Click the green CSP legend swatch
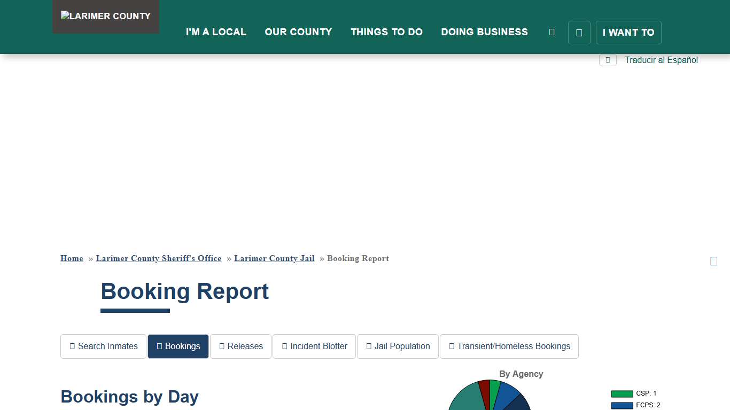Image resolution: width=730 pixels, height=410 pixels. (x=621, y=393)
